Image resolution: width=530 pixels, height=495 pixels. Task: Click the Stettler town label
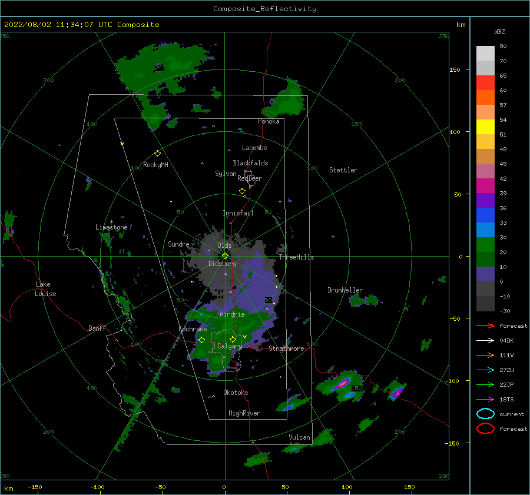(x=343, y=170)
